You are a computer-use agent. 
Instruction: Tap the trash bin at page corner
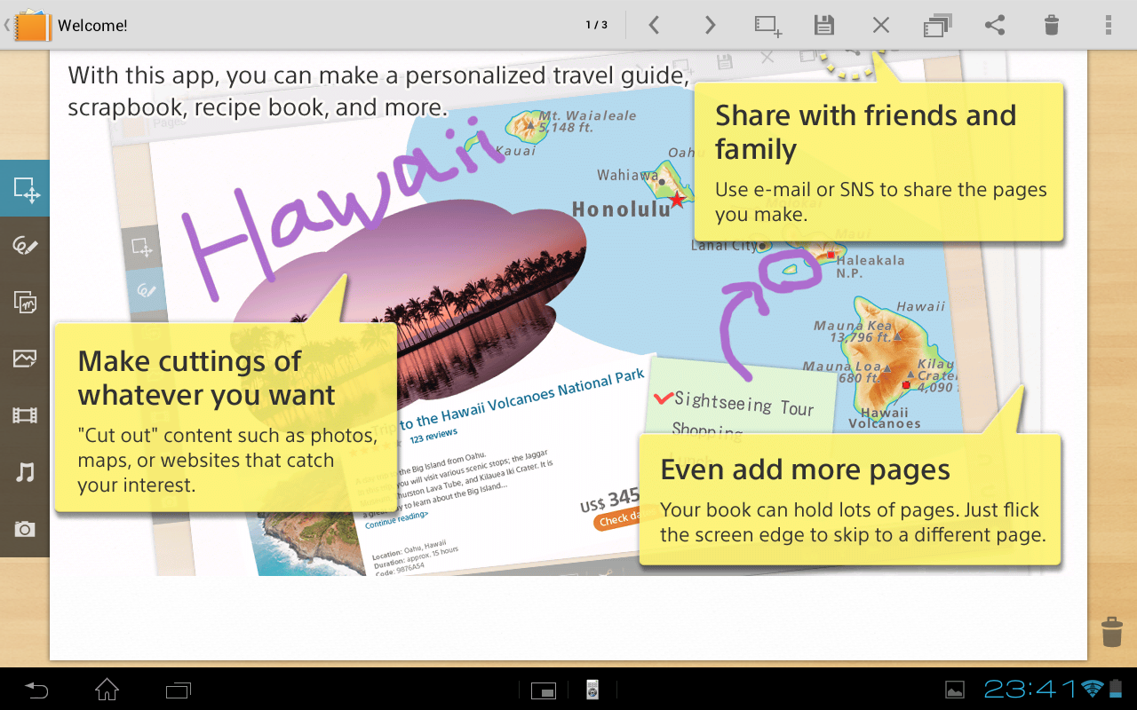1112,632
